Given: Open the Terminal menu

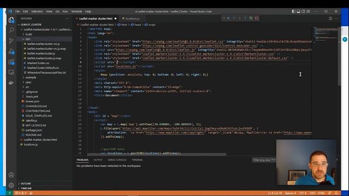Looking at the screenshot, I should [76, 11].
